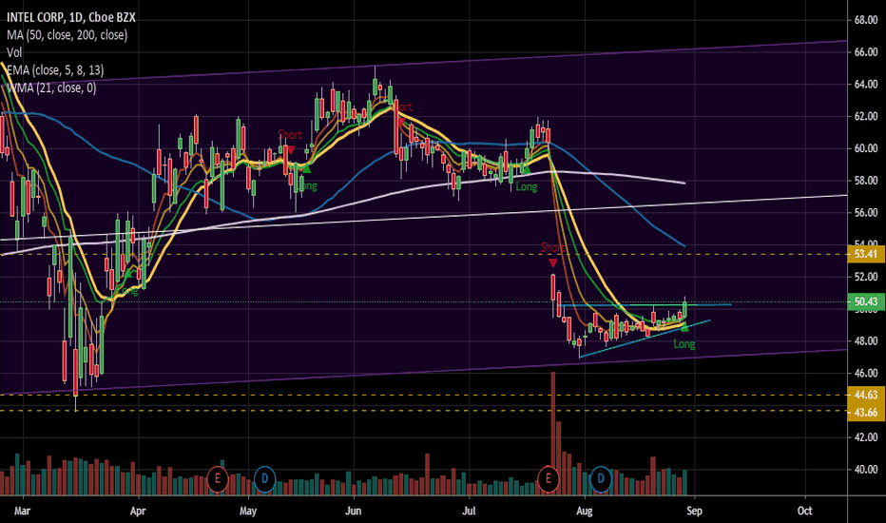
Task: Click the Oct label on time axis
Action: (804, 512)
